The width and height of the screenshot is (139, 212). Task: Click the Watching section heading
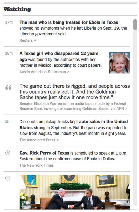pos(17,9)
